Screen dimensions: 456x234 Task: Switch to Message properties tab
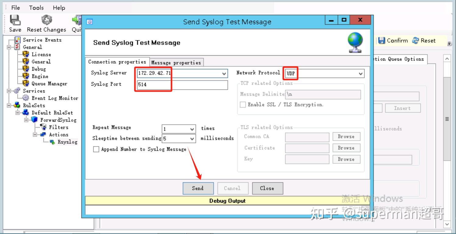pos(176,63)
